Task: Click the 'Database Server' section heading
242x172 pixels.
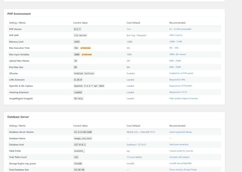Action: (18, 117)
